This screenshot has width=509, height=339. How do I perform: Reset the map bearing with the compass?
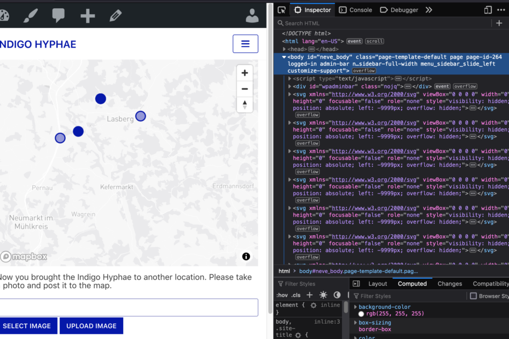[x=245, y=105]
